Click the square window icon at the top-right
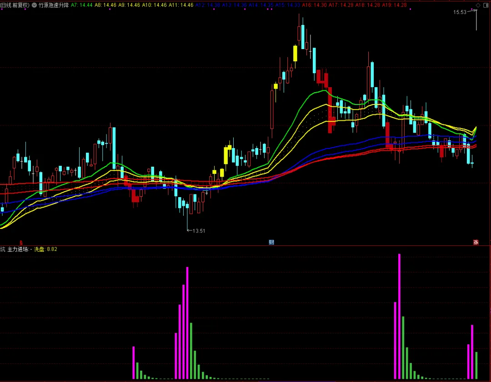This screenshot has height=382, width=491. (x=486, y=5)
